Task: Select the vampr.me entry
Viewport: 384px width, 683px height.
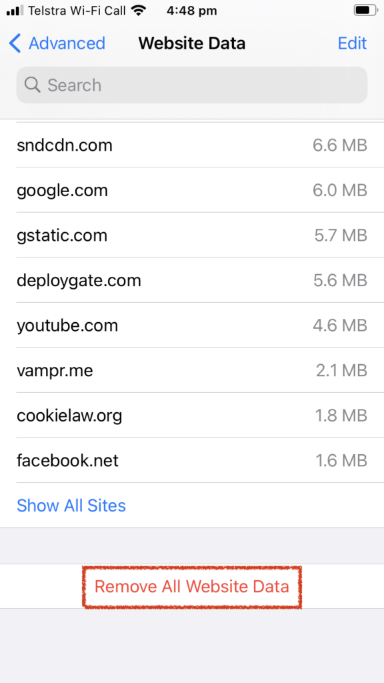Action: pyautogui.click(x=192, y=371)
